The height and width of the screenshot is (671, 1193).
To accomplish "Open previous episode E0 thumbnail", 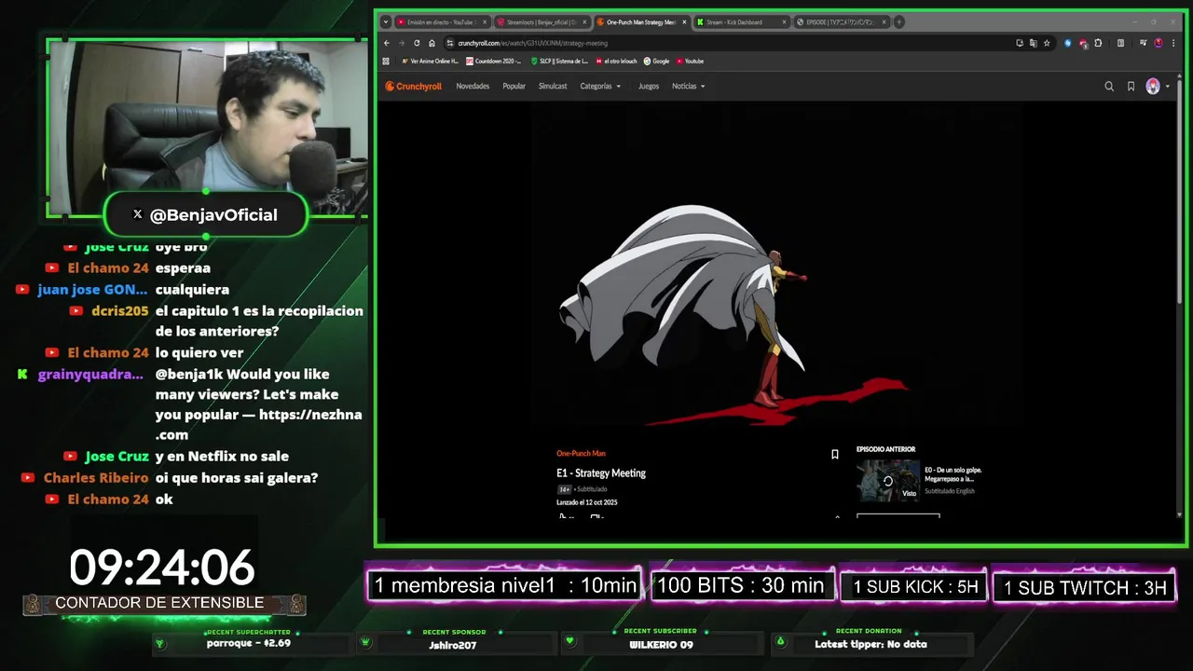I will tap(888, 481).
